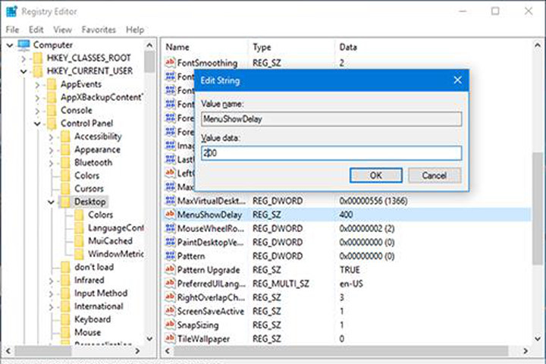Image resolution: width=546 pixels, height=364 pixels.
Task: Select the Bluetooth folder icon
Action: (x=65, y=163)
